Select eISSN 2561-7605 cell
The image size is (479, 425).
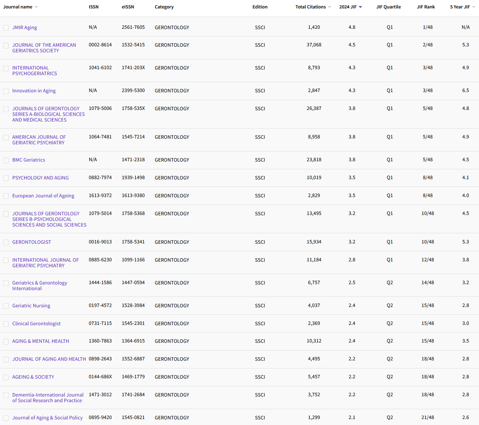coord(133,27)
